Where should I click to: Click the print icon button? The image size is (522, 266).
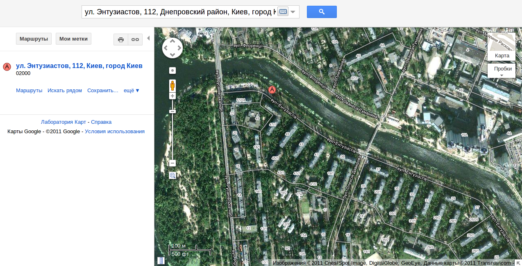(121, 39)
